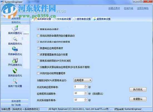153x112 pixels.
Task: Open the 注册及帮助 link
Action: (143, 8)
